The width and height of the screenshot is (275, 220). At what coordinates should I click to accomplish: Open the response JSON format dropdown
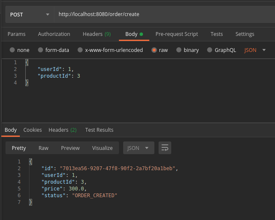click(138, 148)
